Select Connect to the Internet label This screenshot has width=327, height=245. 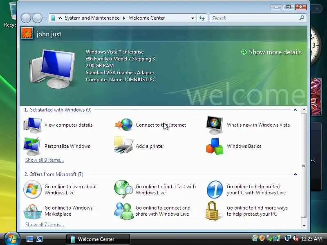click(x=161, y=125)
